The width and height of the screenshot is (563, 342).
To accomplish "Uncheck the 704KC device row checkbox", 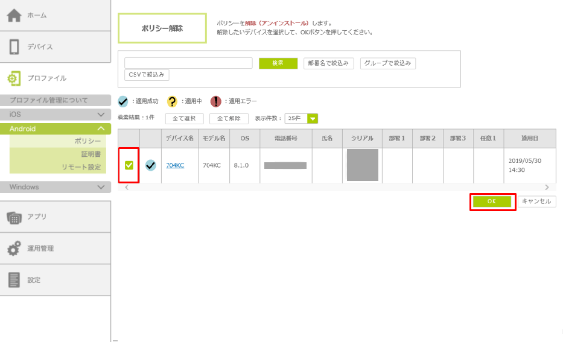I will pos(129,165).
